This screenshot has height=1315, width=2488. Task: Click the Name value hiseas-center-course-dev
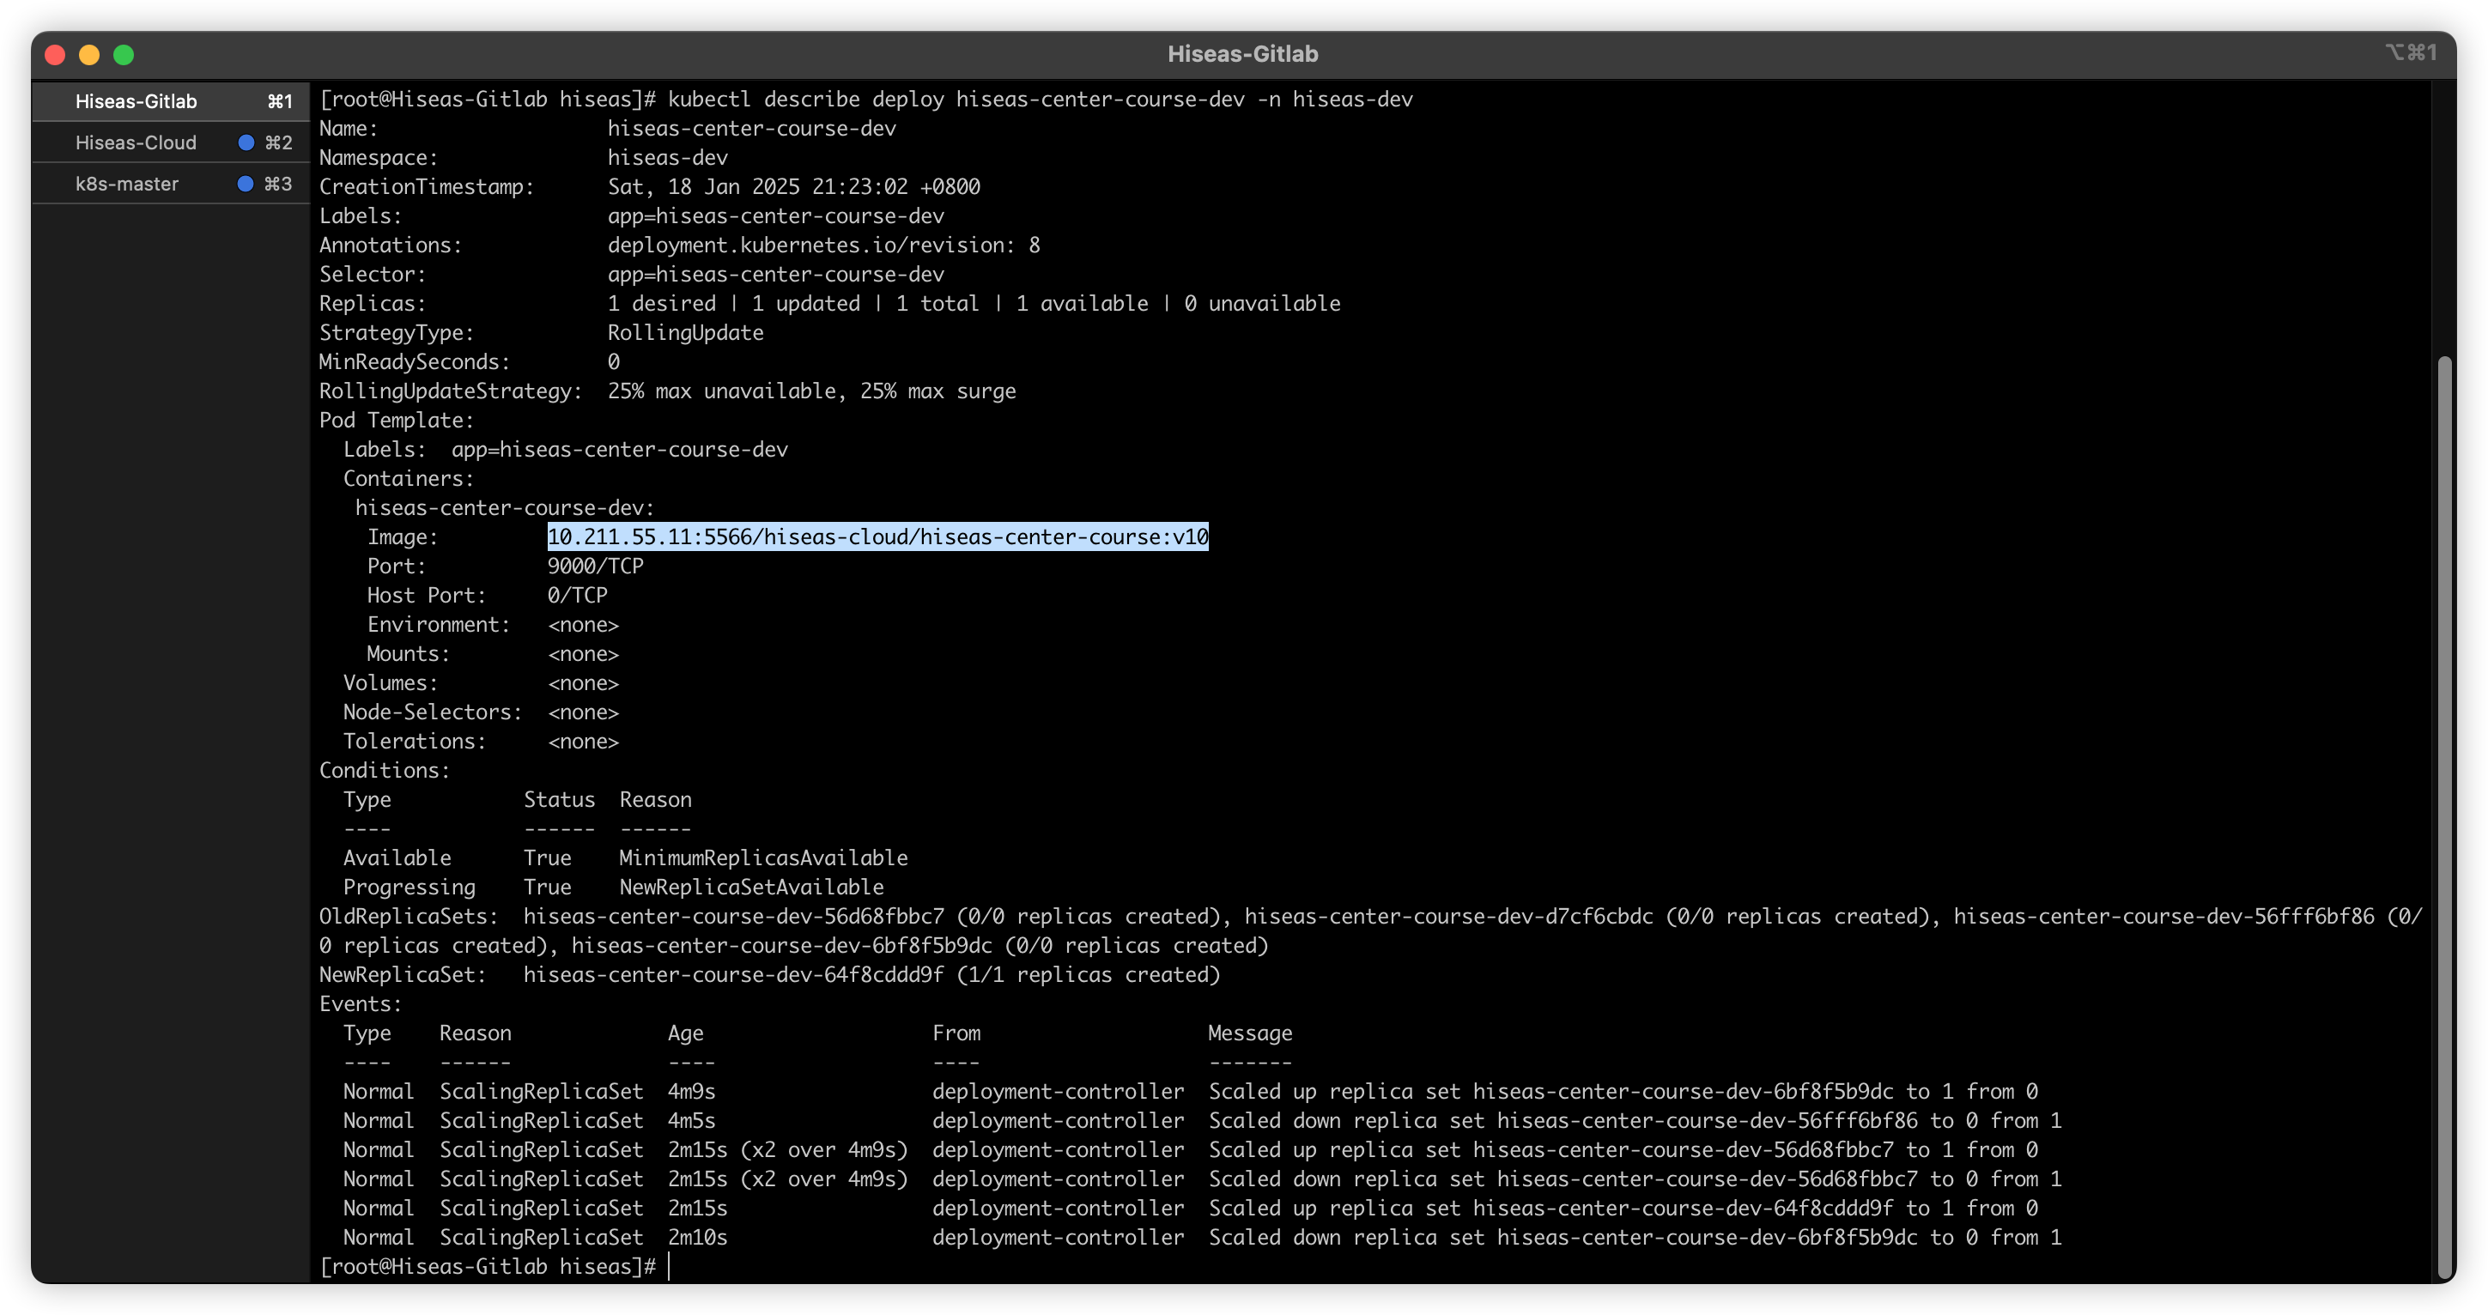[x=751, y=129]
